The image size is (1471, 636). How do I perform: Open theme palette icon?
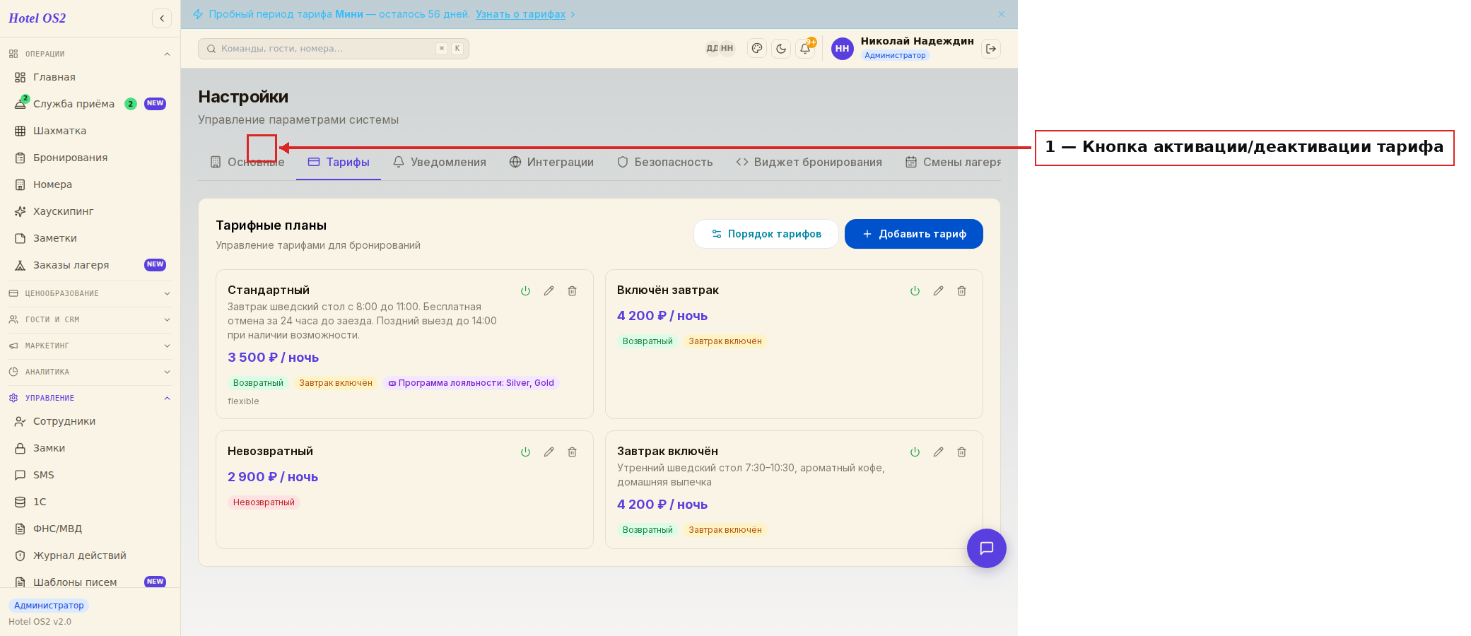[757, 49]
